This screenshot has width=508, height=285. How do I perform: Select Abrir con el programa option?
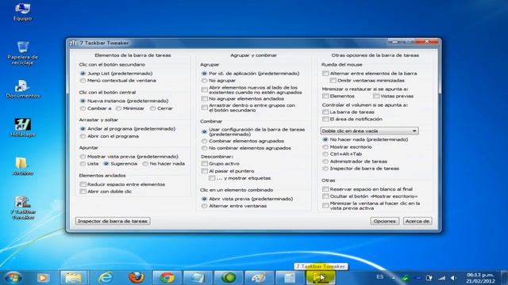click(x=110, y=136)
